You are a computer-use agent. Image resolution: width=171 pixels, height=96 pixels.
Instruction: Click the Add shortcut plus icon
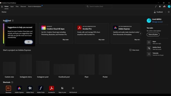point(73,88)
